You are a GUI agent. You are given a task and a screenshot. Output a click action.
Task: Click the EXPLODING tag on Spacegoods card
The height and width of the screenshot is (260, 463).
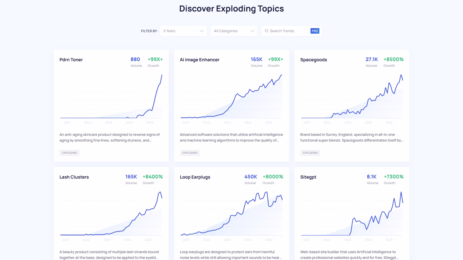[310, 152]
